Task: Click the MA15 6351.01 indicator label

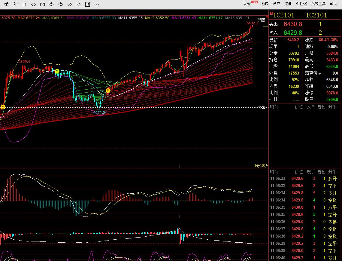Action: click(x=237, y=18)
